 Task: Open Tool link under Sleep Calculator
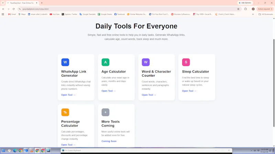pyautogui.click(x=189, y=91)
